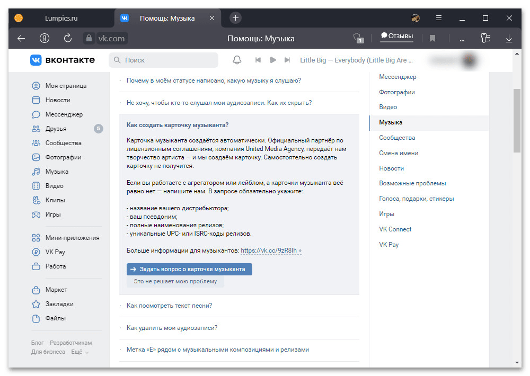Viewport: 530px width, 376px height.
Task: Open Друзья in left sidebar
Action: point(56,129)
